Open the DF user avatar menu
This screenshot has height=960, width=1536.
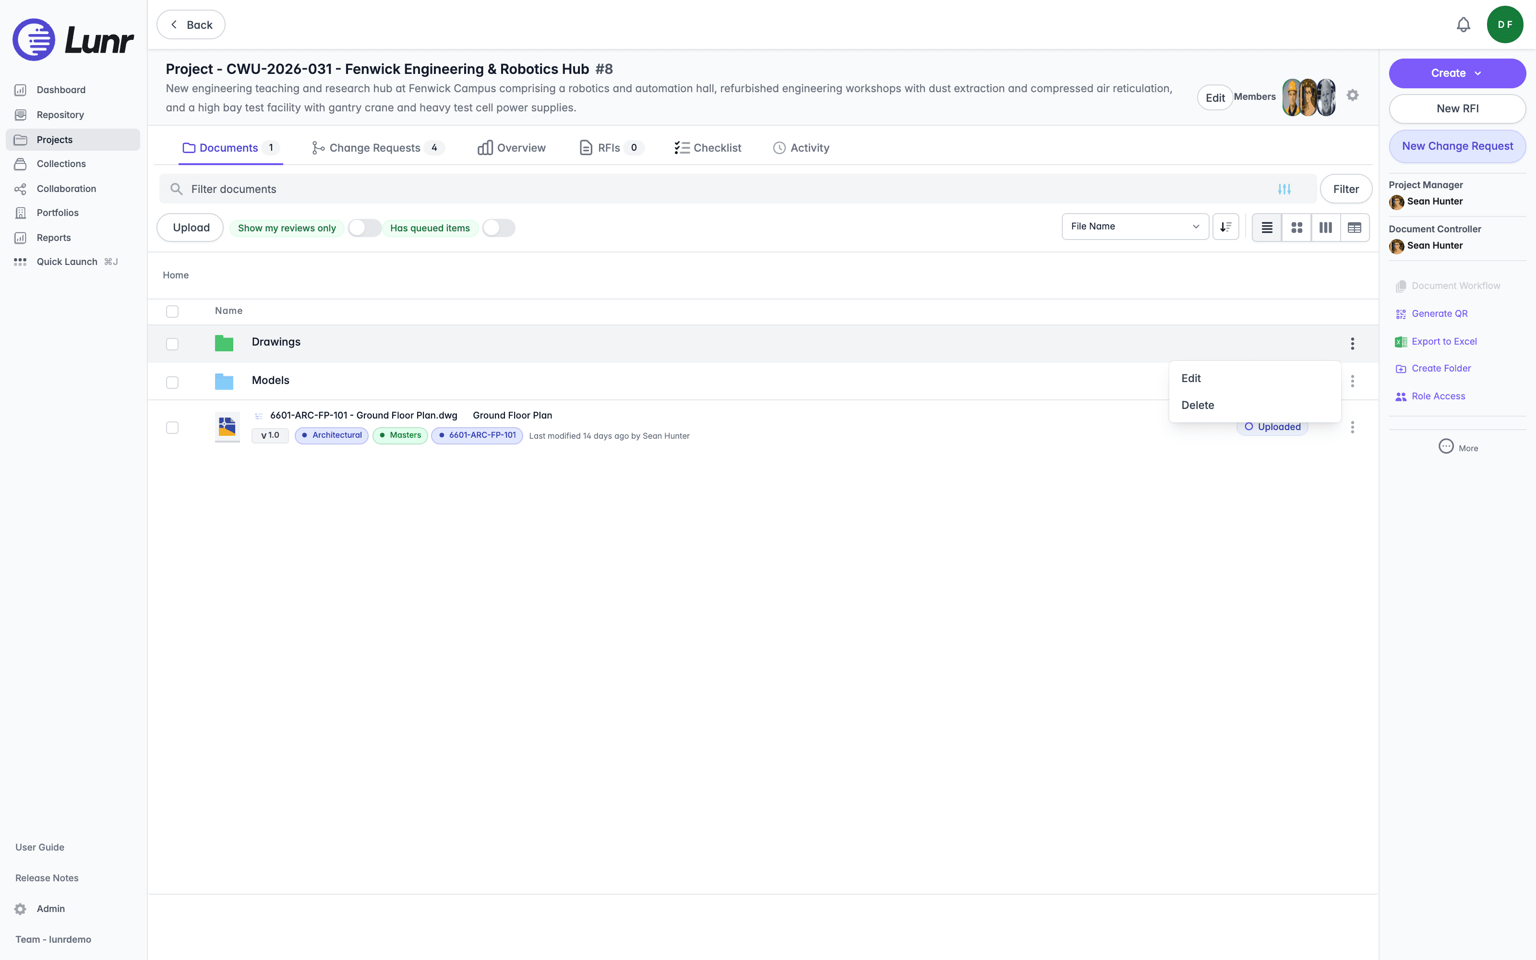pos(1505,25)
